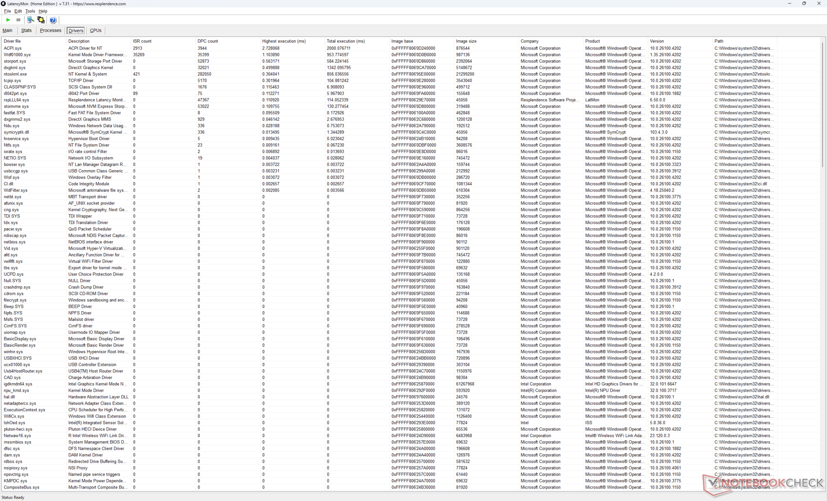The height and width of the screenshot is (501, 827).
Task: Open the File menu
Action: point(7,11)
